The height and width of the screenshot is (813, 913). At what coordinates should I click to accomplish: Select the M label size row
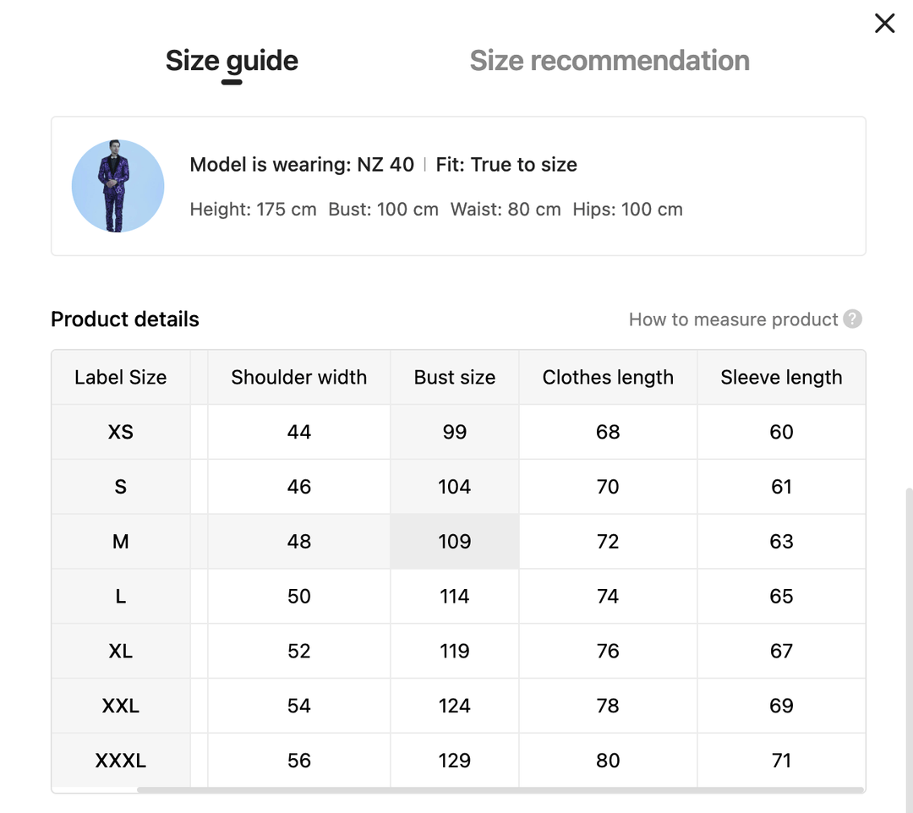click(x=121, y=542)
